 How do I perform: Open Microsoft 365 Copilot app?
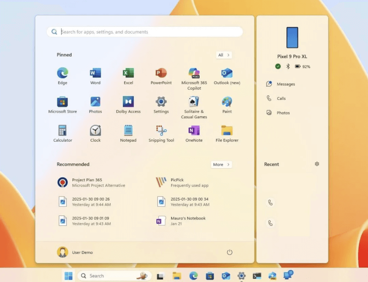(194, 79)
